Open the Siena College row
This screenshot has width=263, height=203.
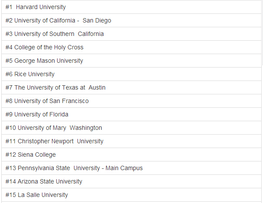pyautogui.click(x=30, y=155)
